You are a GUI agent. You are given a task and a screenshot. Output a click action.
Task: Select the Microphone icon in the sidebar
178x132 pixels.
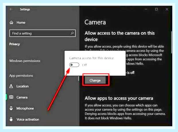click(x=11, y=108)
